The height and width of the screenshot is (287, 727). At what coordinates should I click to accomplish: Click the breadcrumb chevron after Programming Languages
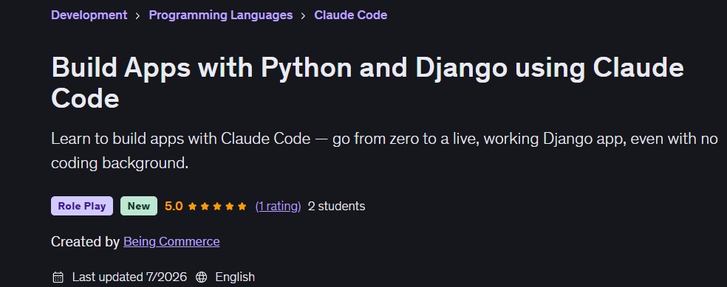(x=303, y=15)
